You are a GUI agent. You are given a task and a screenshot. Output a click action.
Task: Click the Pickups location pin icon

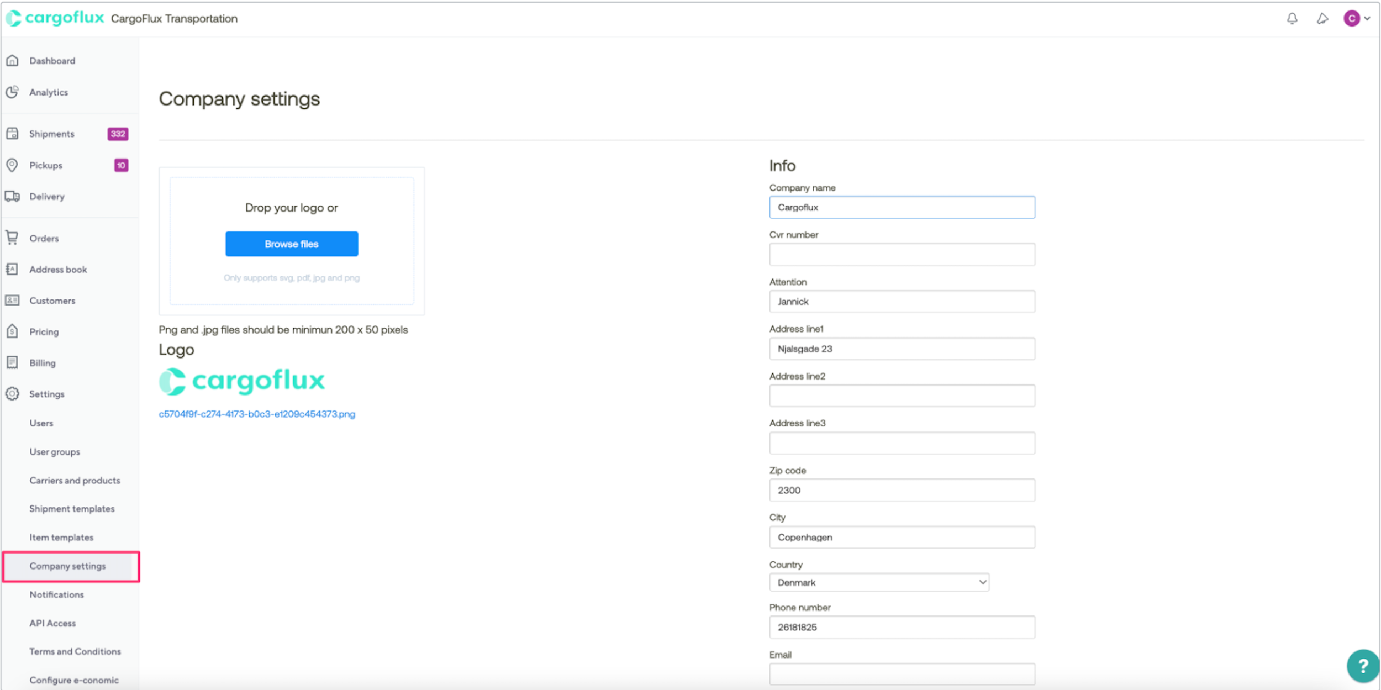12,165
